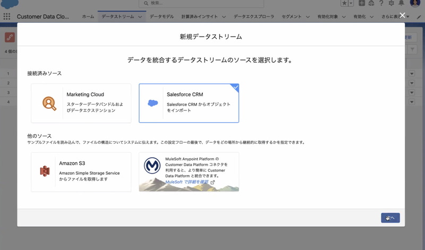Click the edit navigation pencil icon
The width and height of the screenshot is (425, 250).
(419, 17)
